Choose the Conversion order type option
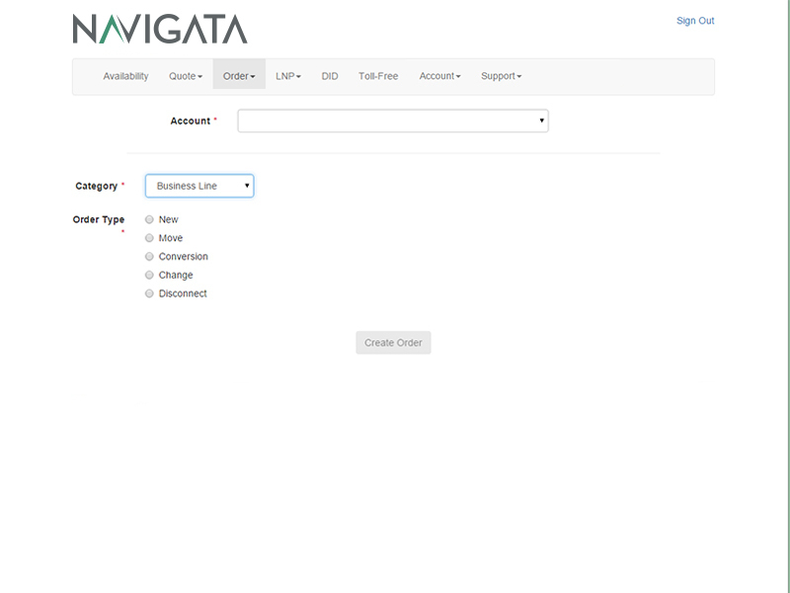Viewport: 790px width, 593px height. [149, 257]
